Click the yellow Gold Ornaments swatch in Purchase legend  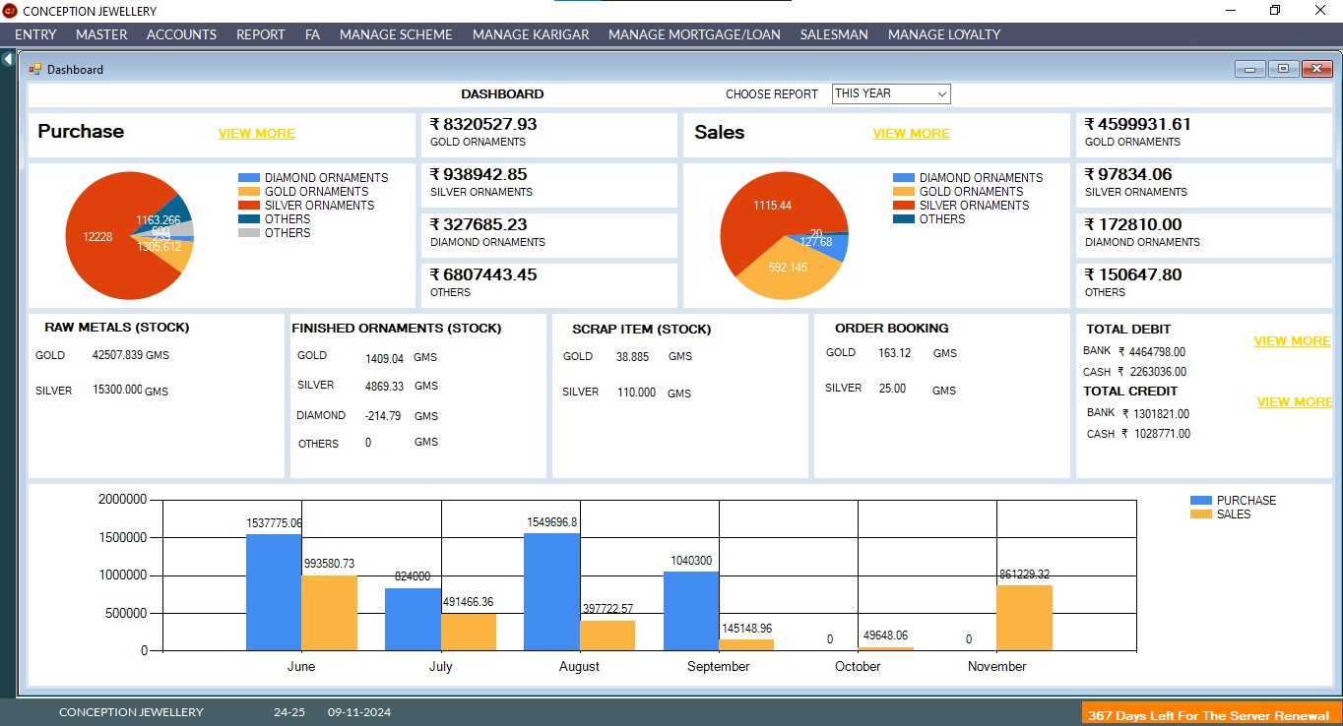coord(248,192)
